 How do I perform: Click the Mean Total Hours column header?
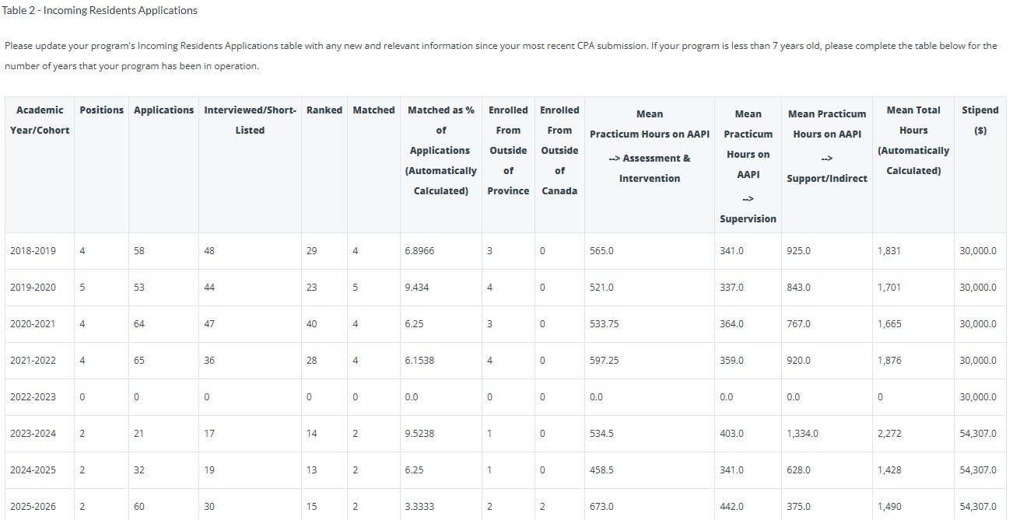(x=913, y=141)
